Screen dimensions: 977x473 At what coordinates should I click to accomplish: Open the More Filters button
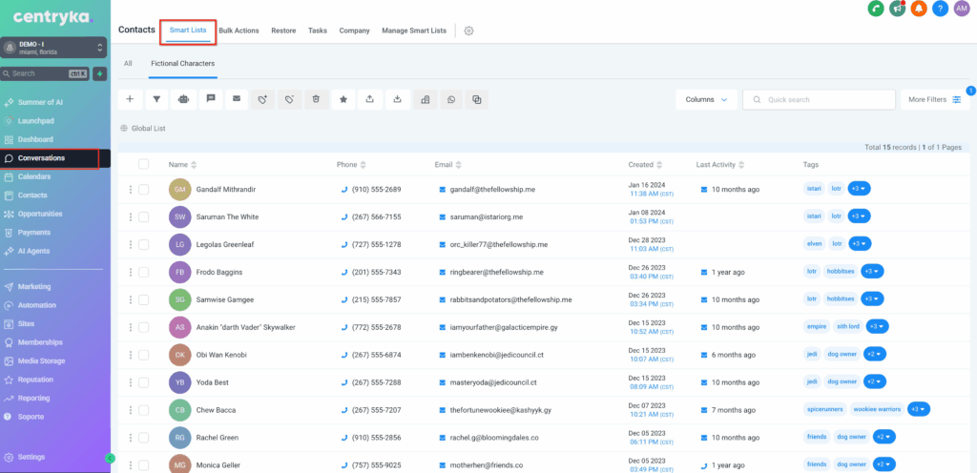[935, 99]
